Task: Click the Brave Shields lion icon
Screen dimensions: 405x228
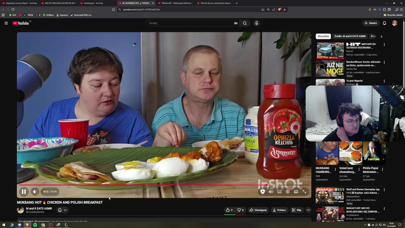Action: (x=279, y=9)
